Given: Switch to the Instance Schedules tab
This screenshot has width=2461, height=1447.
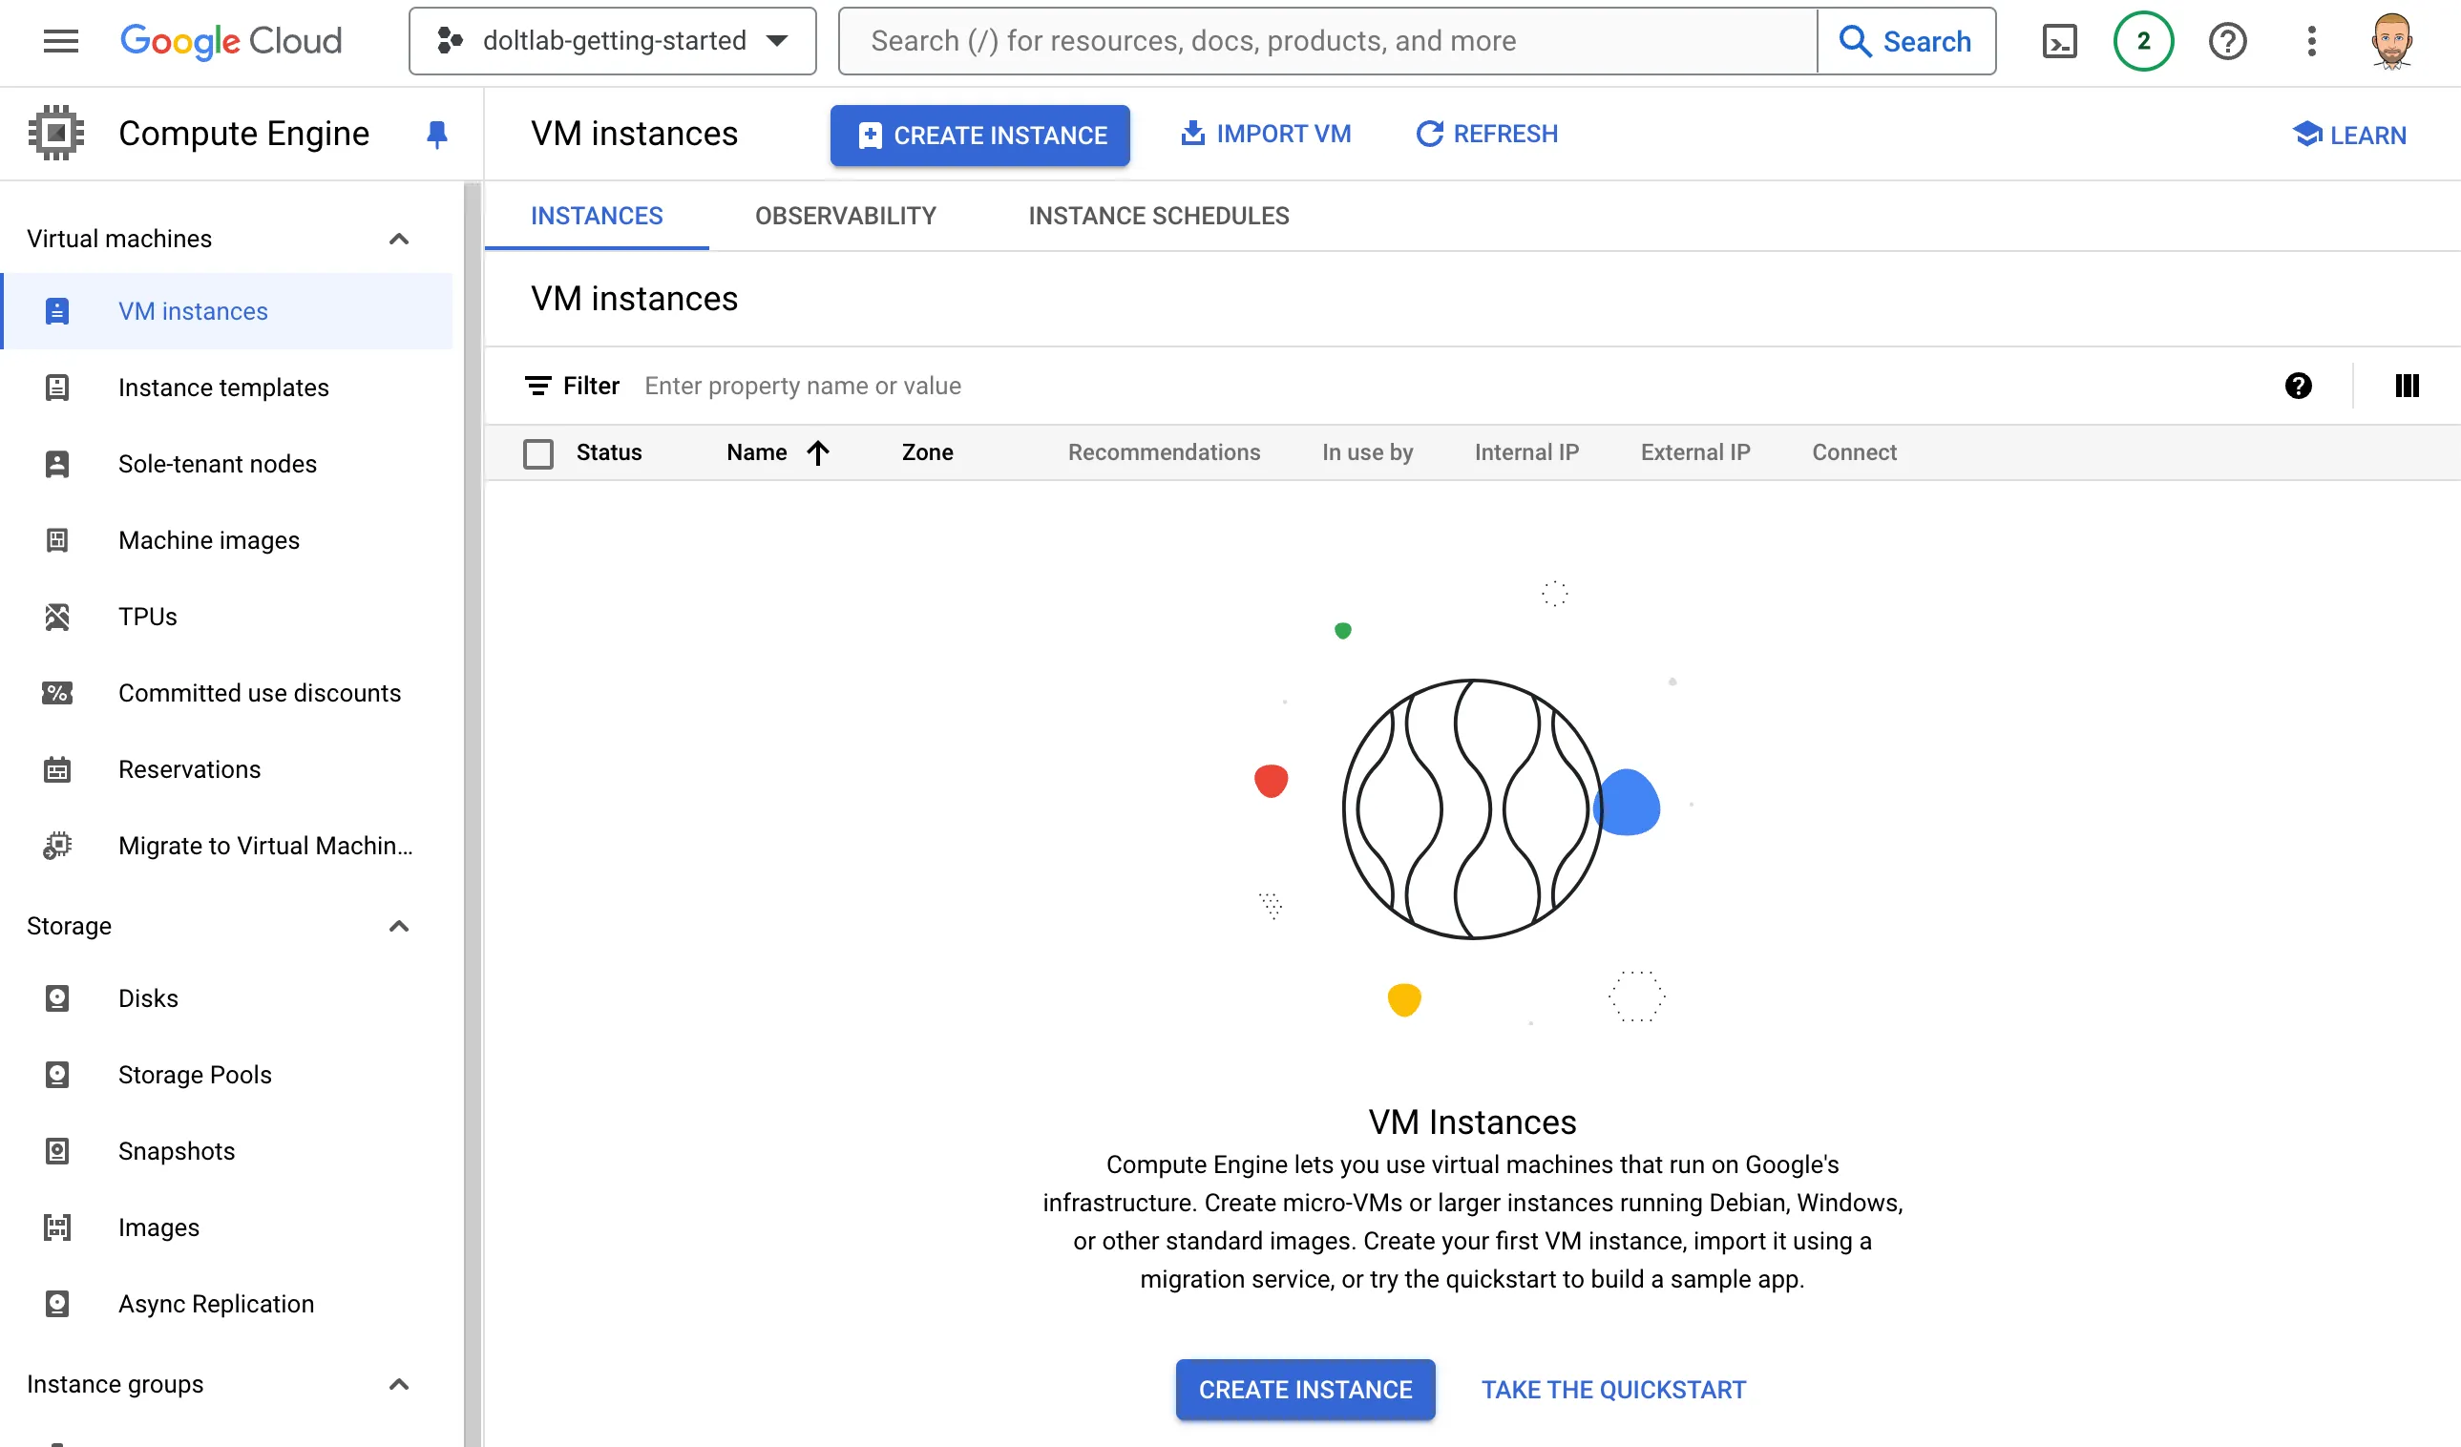Looking at the screenshot, I should click(1158, 216).
